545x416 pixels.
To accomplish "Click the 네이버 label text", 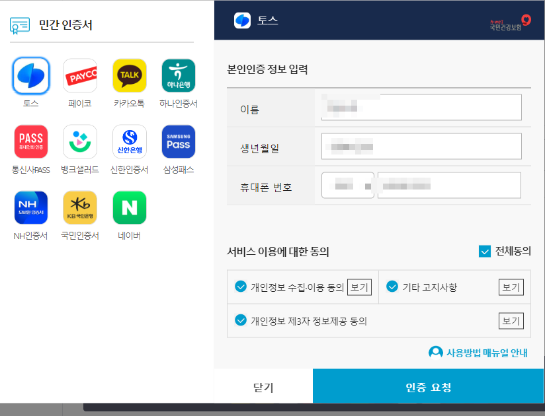I will pyautogui.click(x=129, y=236).
